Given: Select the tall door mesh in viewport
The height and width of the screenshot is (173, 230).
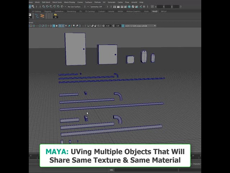Looking at the screenshot, I should coord(75,49).
